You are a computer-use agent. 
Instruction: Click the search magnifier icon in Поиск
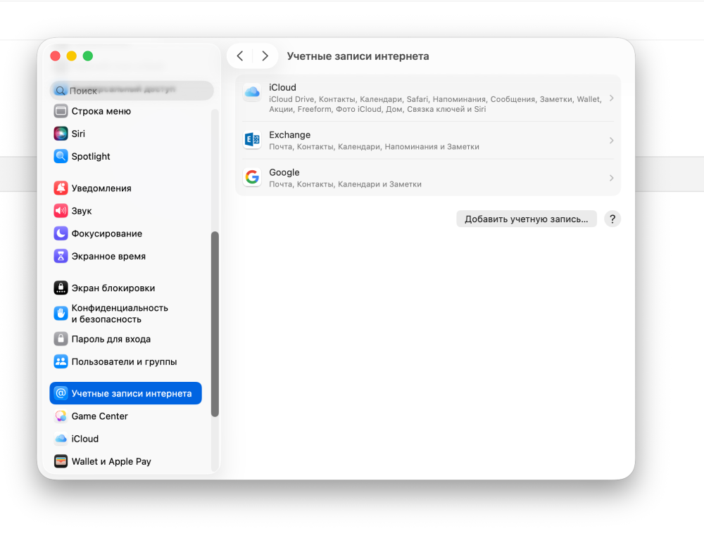[x=60, y=91]
